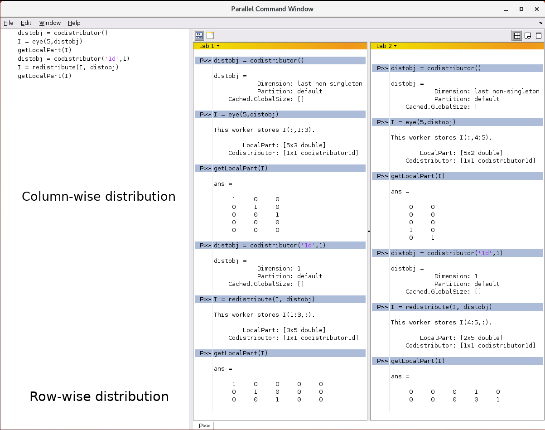
Task: Click Lab 1 "LocalPart: [5x3 double]" line
Action: click(284, 145)
